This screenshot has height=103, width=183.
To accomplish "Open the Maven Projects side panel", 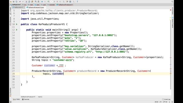I will click(173, 23).
